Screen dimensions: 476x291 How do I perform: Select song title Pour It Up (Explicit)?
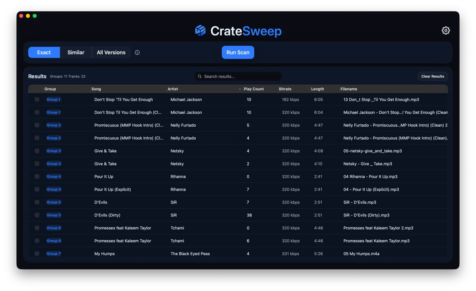click(112, 189)
